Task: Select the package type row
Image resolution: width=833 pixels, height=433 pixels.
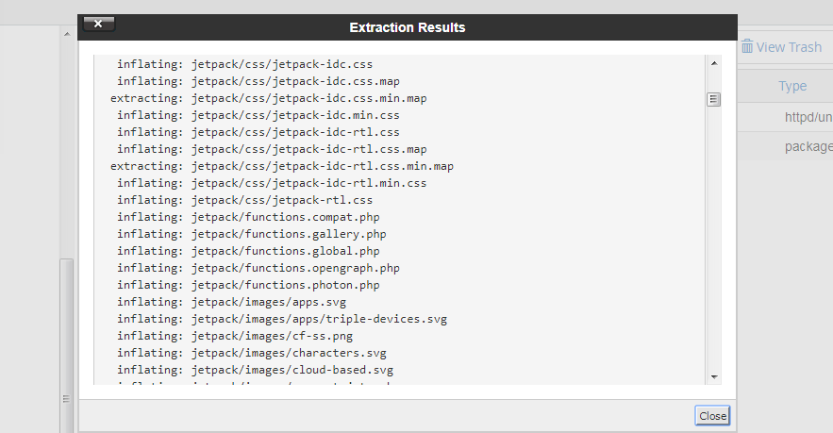Action: pos(808,146)
